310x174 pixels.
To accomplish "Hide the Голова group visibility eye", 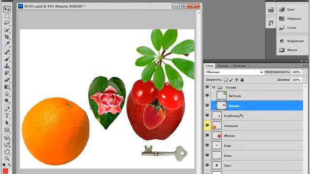I will click(207, 87).
